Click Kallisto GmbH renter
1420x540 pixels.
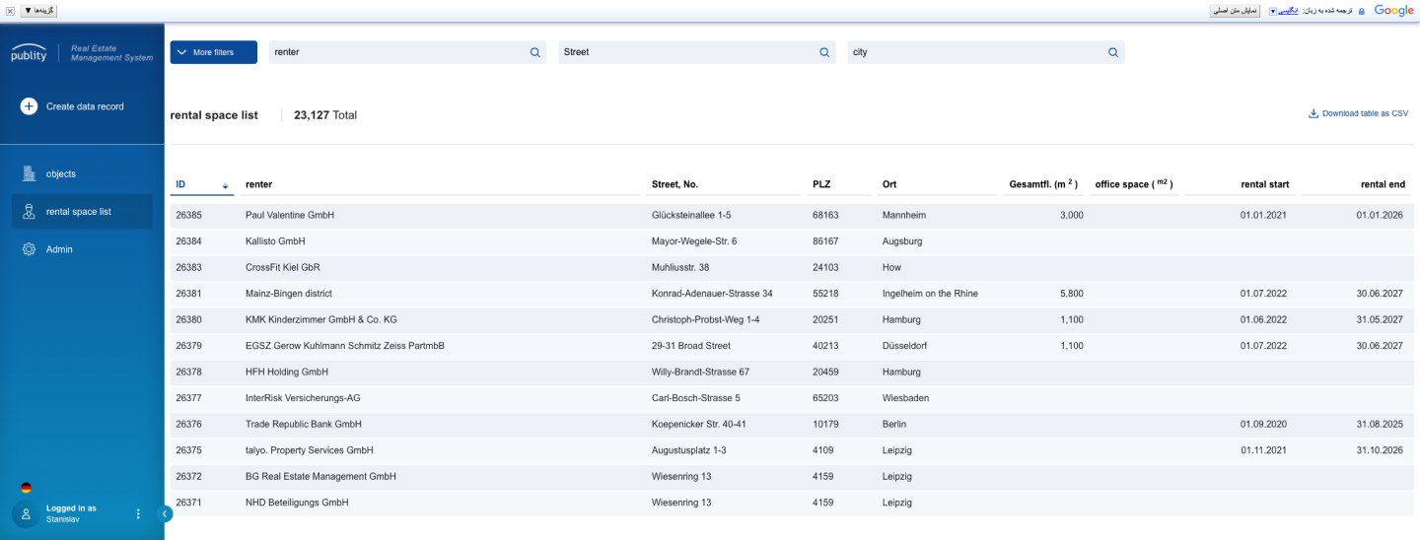[x=275, y=241]
